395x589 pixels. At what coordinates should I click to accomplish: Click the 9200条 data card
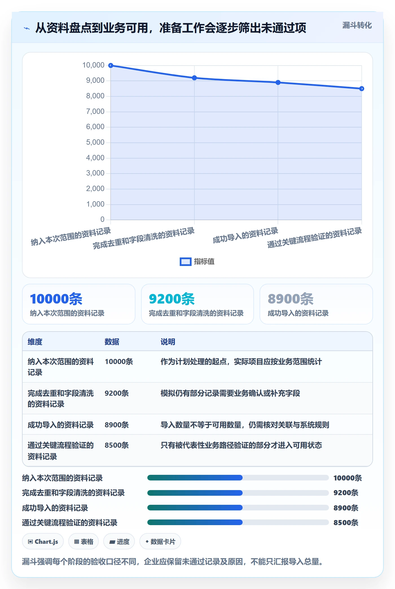click(x=197, y=304)
